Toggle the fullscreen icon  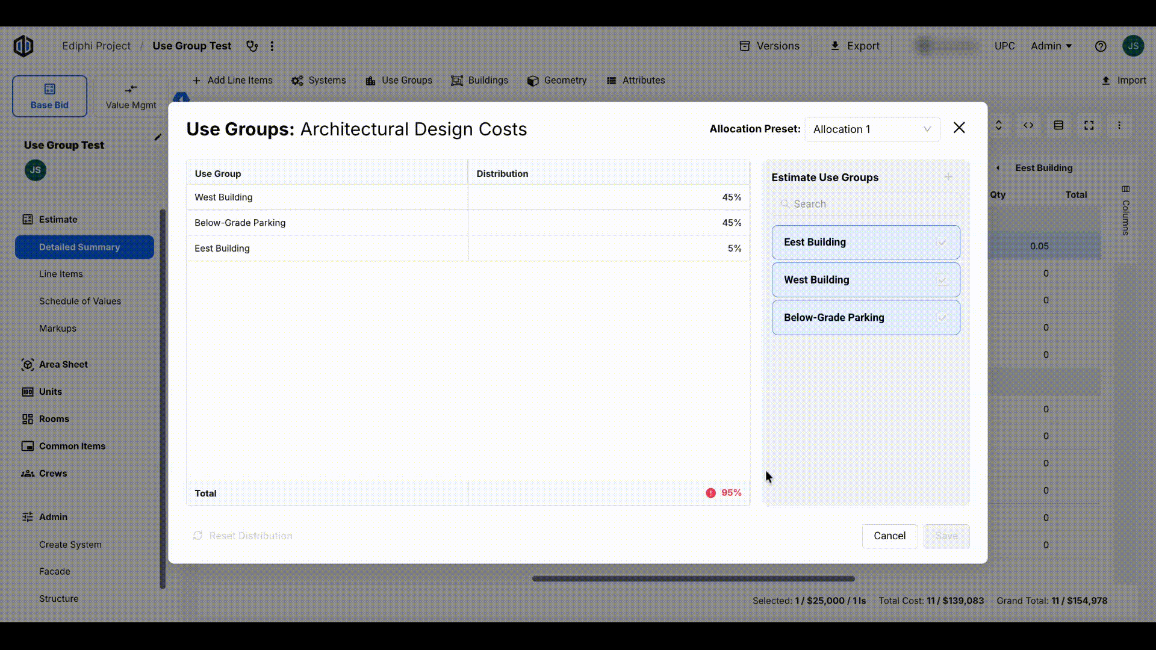coord(1089,125)
